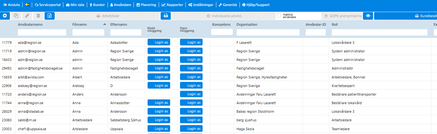437x134 pixels.
Task: Sort by Användarnamn column header
Action: coord(30,24)
